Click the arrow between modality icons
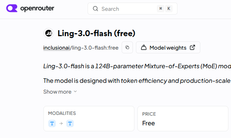 point(61,123)
